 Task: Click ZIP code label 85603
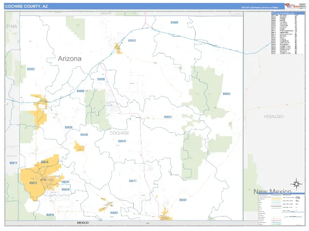click(x=114, y=213)
